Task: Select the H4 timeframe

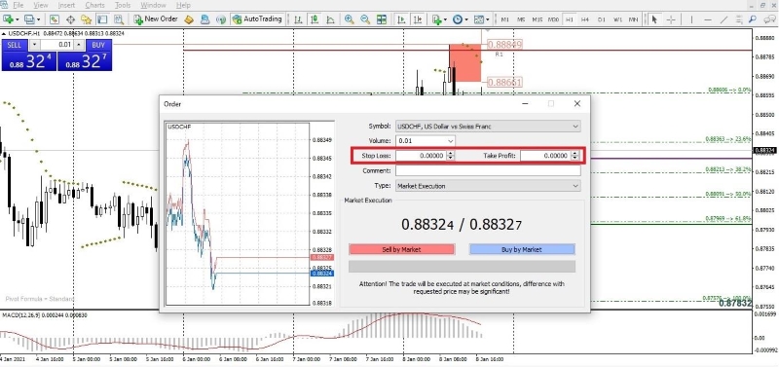Action: (x=585, y=19)
